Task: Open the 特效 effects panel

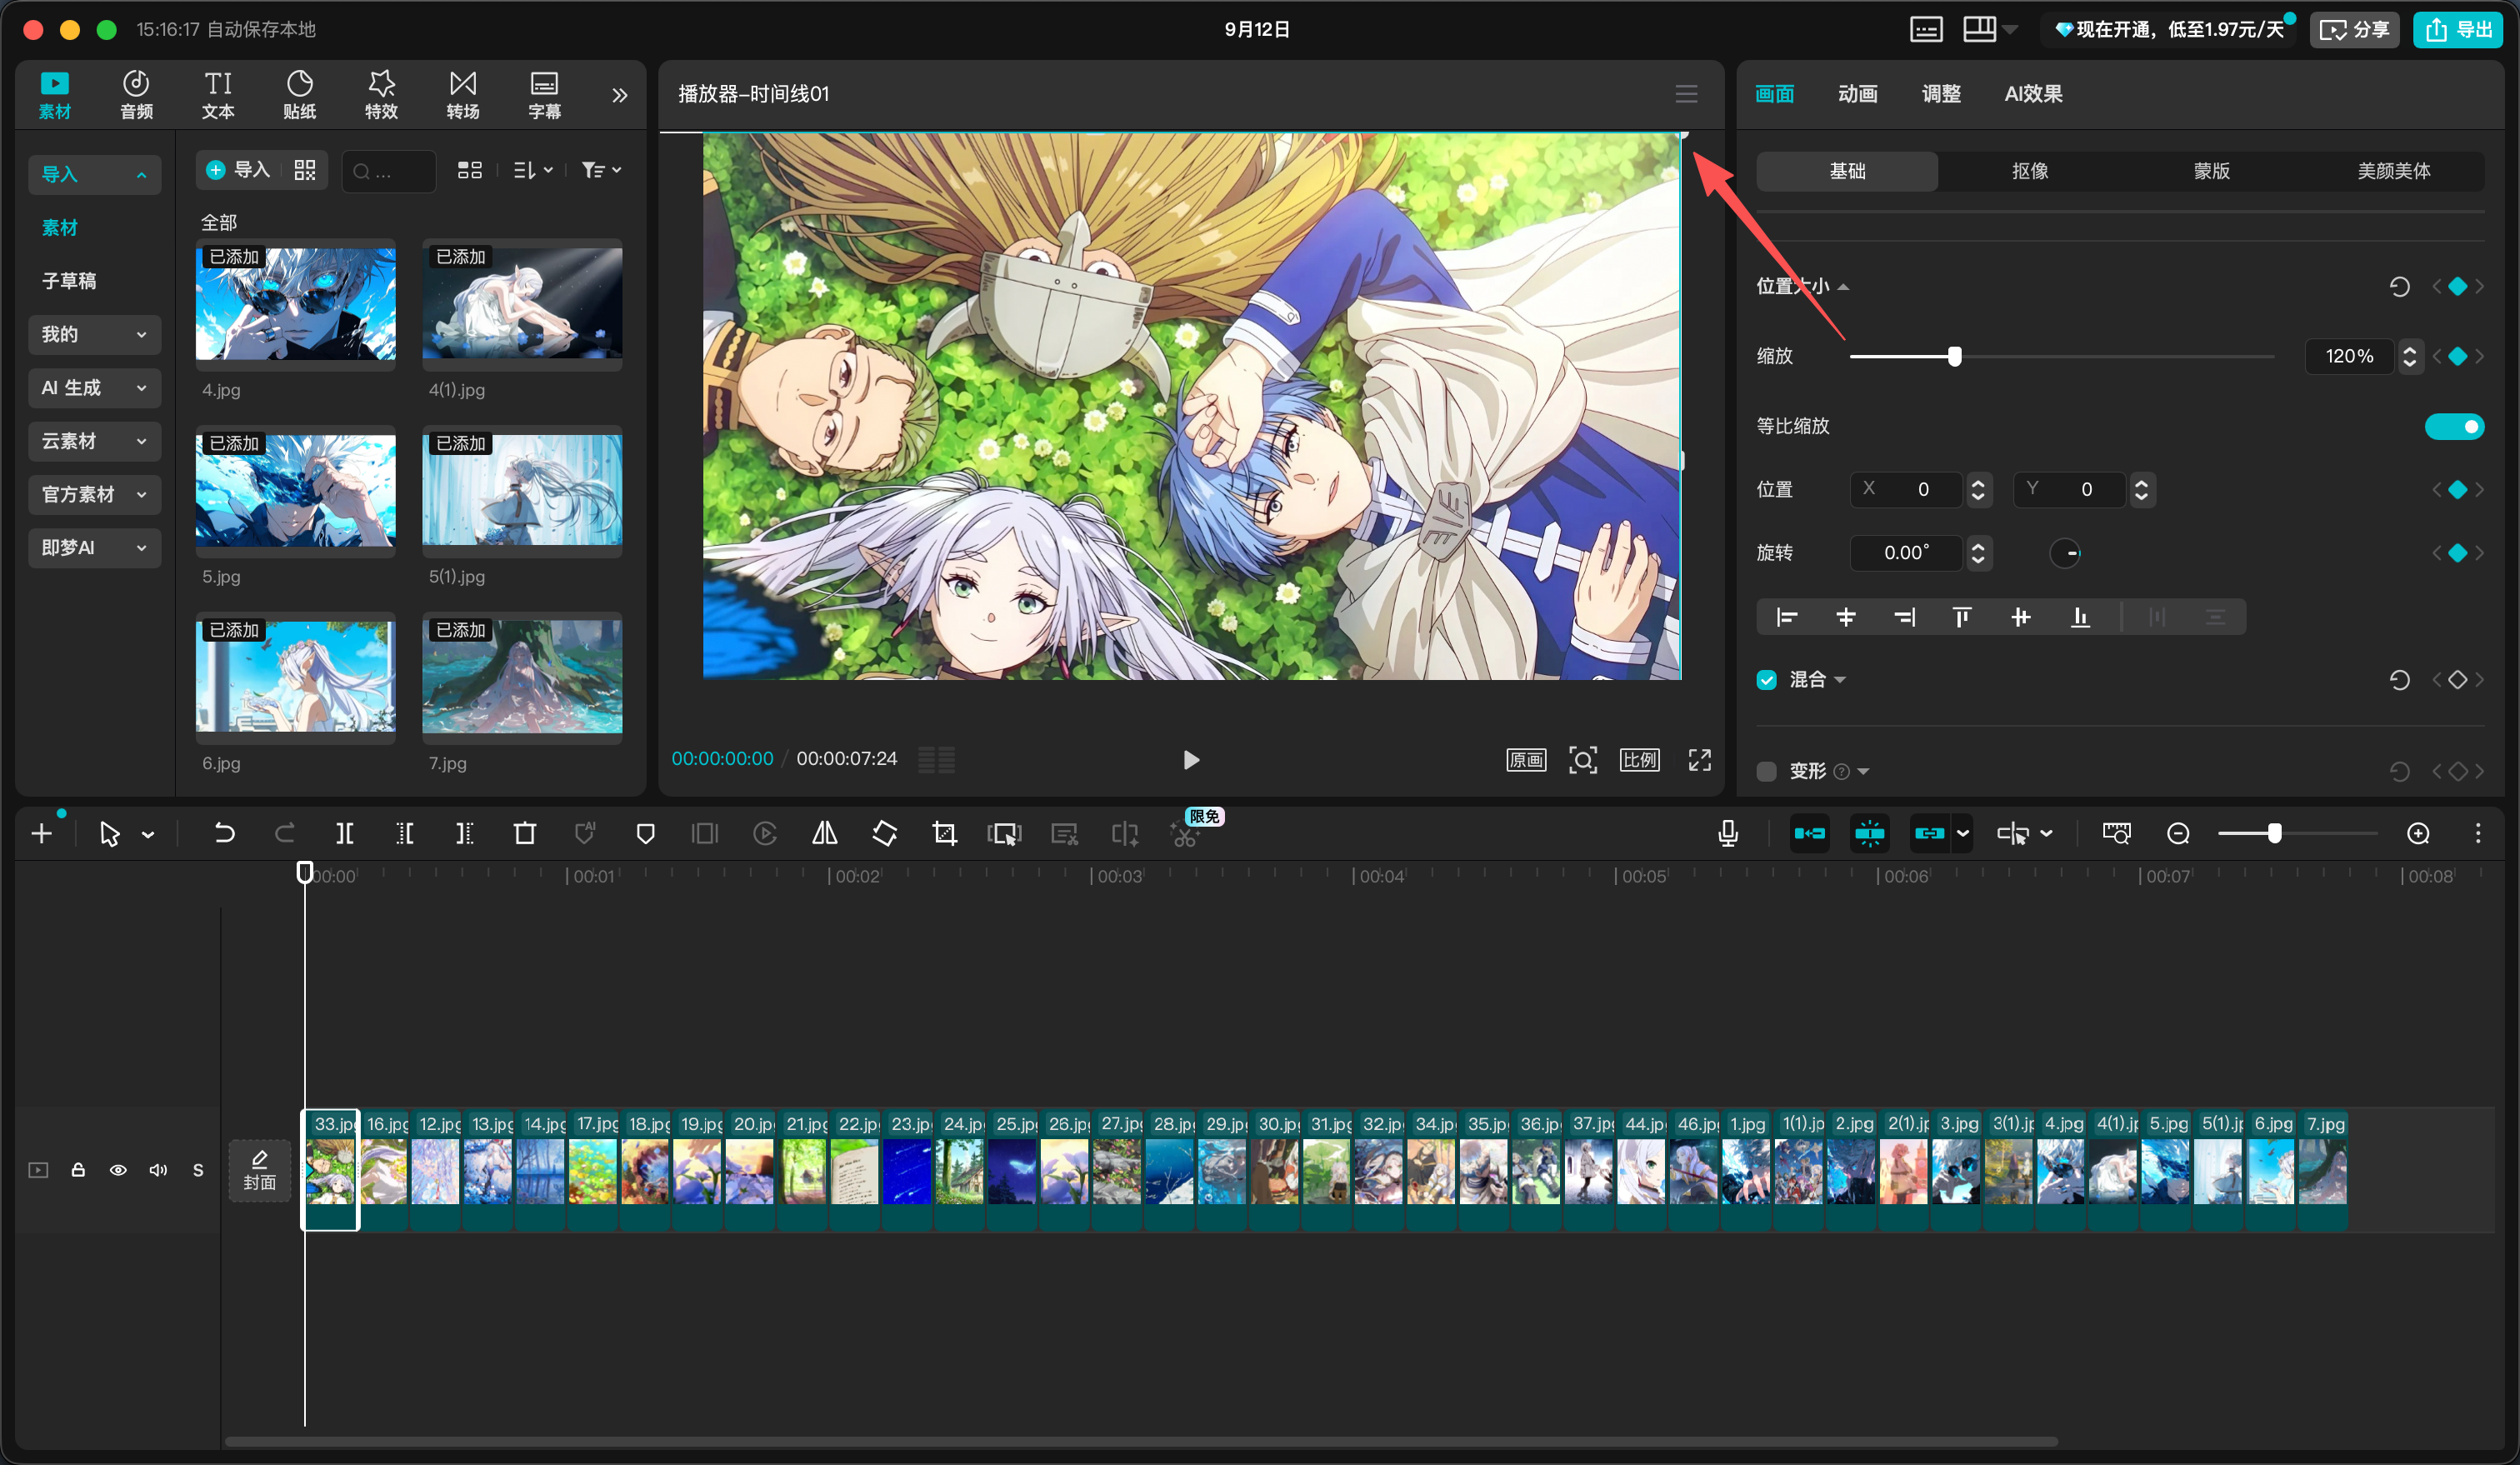Action: (x=381, y=95)
